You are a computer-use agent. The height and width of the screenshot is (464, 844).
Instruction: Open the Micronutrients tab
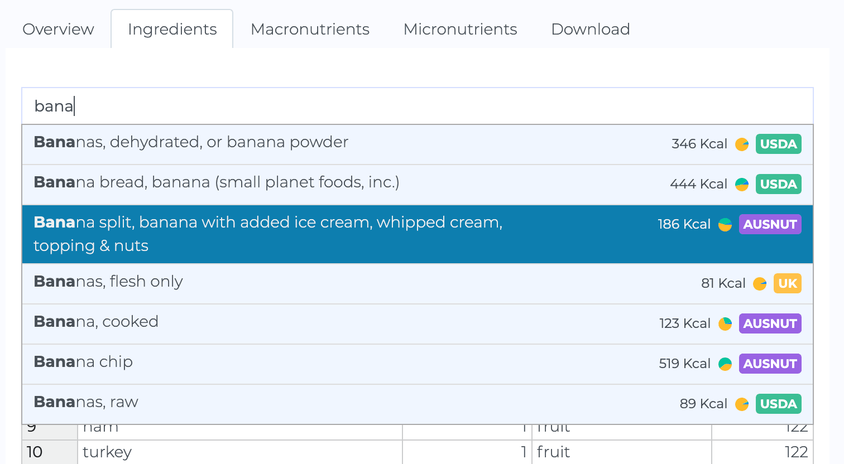(461, 29)
